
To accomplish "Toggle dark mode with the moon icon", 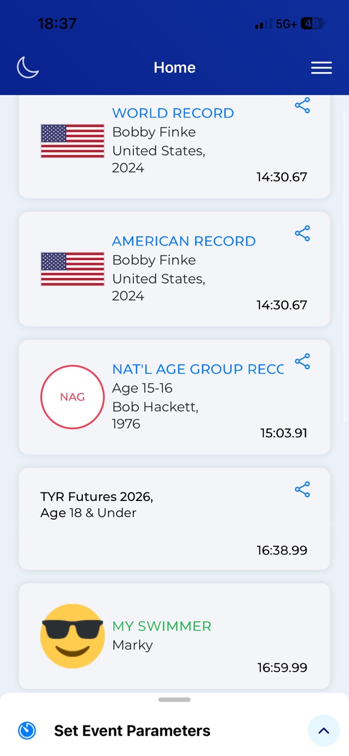I will pos(28,67).
